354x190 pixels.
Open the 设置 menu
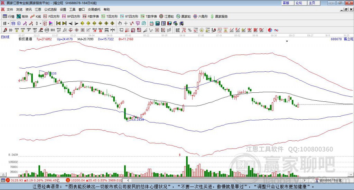point(63,9)
